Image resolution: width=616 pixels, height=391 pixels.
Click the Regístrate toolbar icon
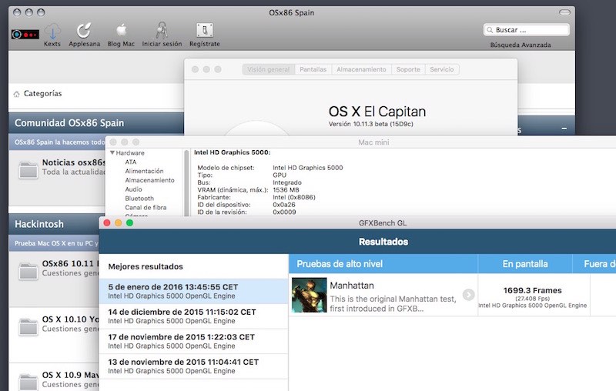pos(205,30)
